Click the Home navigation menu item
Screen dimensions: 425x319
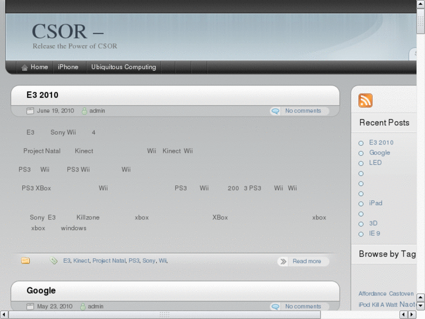point(34,67)
